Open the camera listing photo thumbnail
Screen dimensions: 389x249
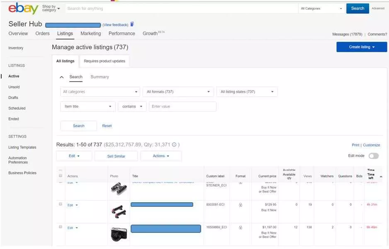coord(119,234)
